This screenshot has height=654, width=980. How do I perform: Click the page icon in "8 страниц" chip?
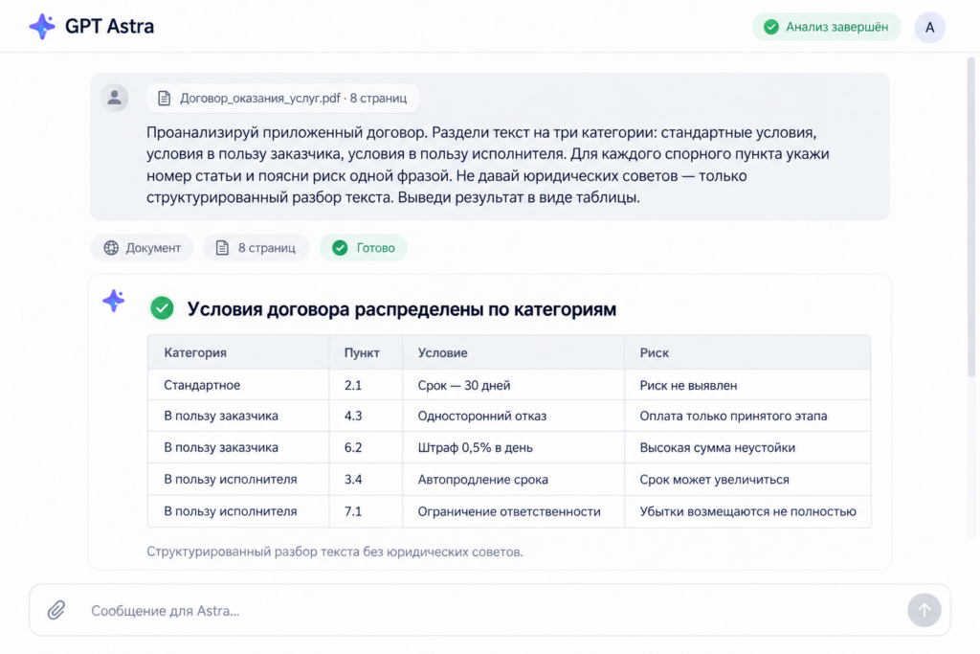coord(222,248)
